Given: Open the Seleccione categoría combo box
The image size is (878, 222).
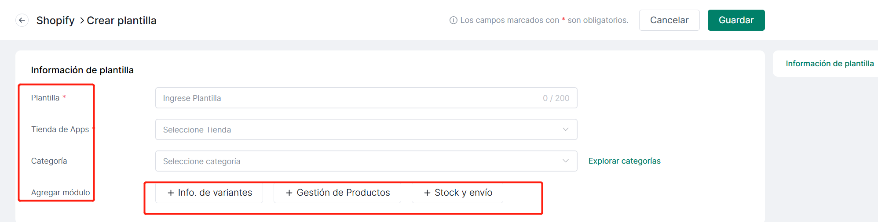Looking at the screenshot, I should click(366, 161).
